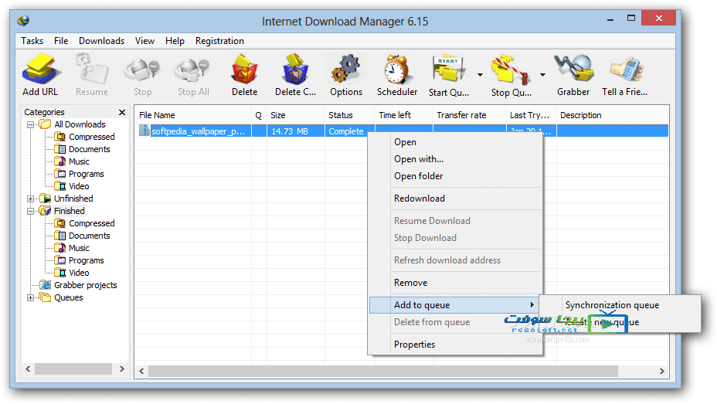The width and height of the screenshot is (717, 404).
Task: Click file icon of softpedia_wallpaper download
Action: (x=144, y=131)
